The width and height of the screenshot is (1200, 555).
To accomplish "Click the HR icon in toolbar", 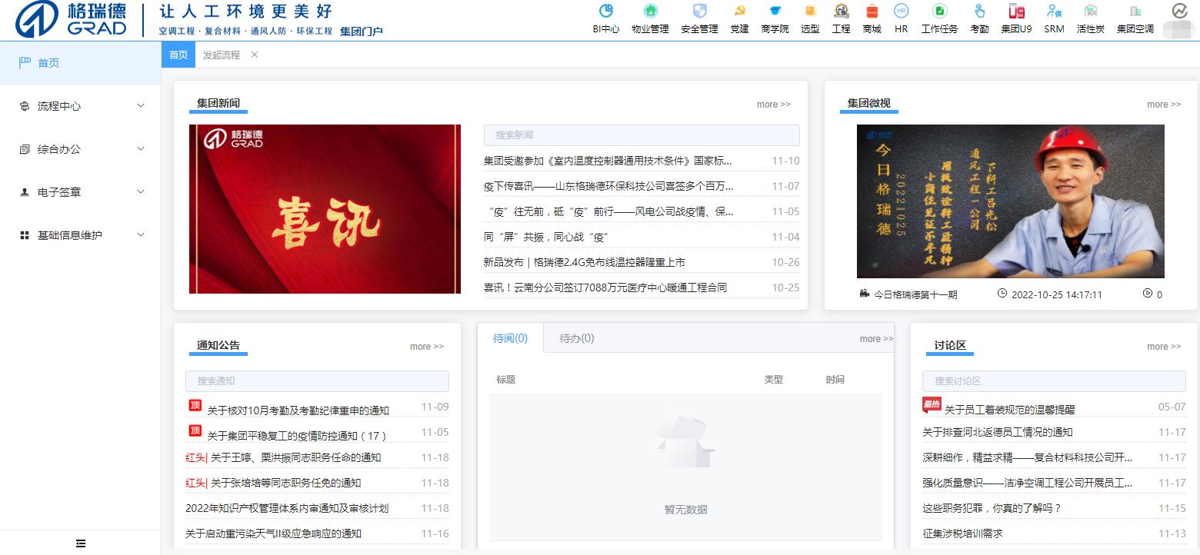I will 901,12.
